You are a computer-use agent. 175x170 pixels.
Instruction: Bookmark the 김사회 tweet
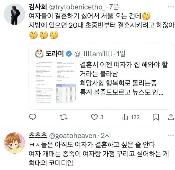point(156,117)
